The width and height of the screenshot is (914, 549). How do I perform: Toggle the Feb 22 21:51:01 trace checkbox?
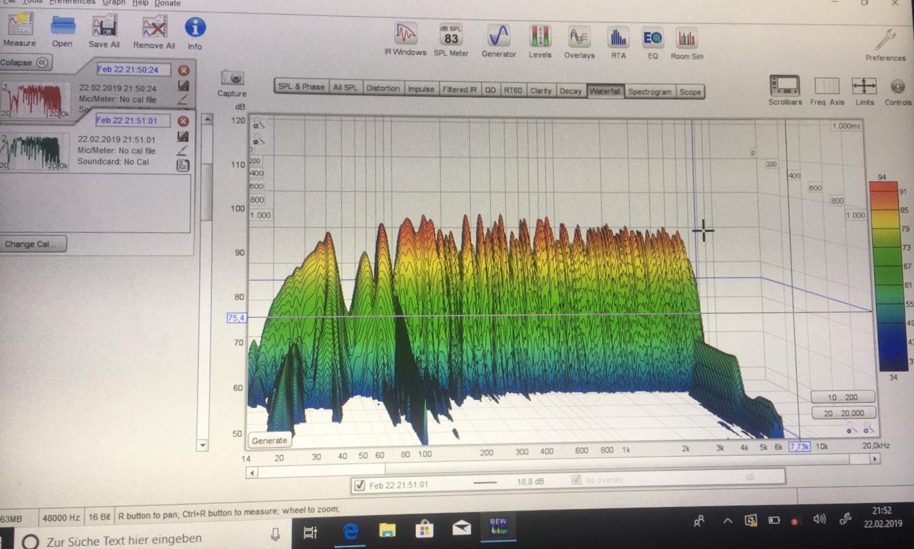360,485
